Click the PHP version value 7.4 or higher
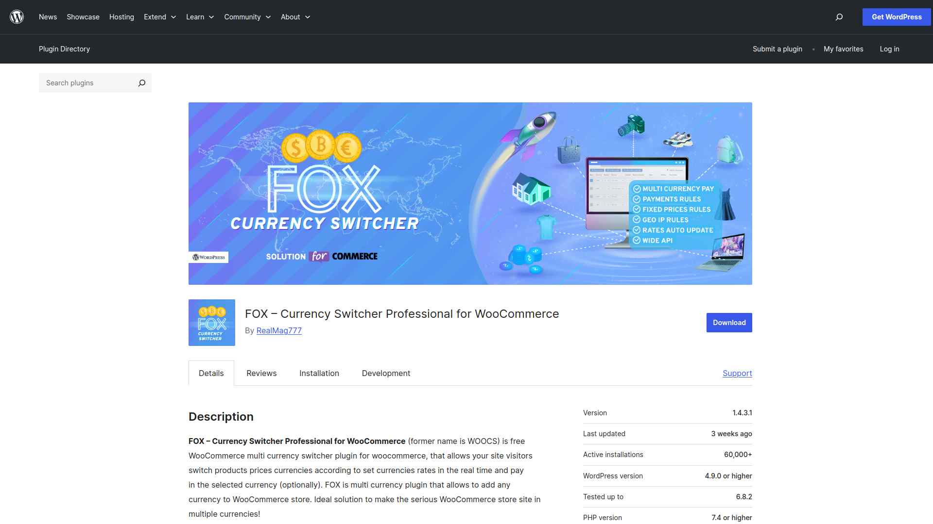Screen dimensions: 933x524 (x=731, y=518)
